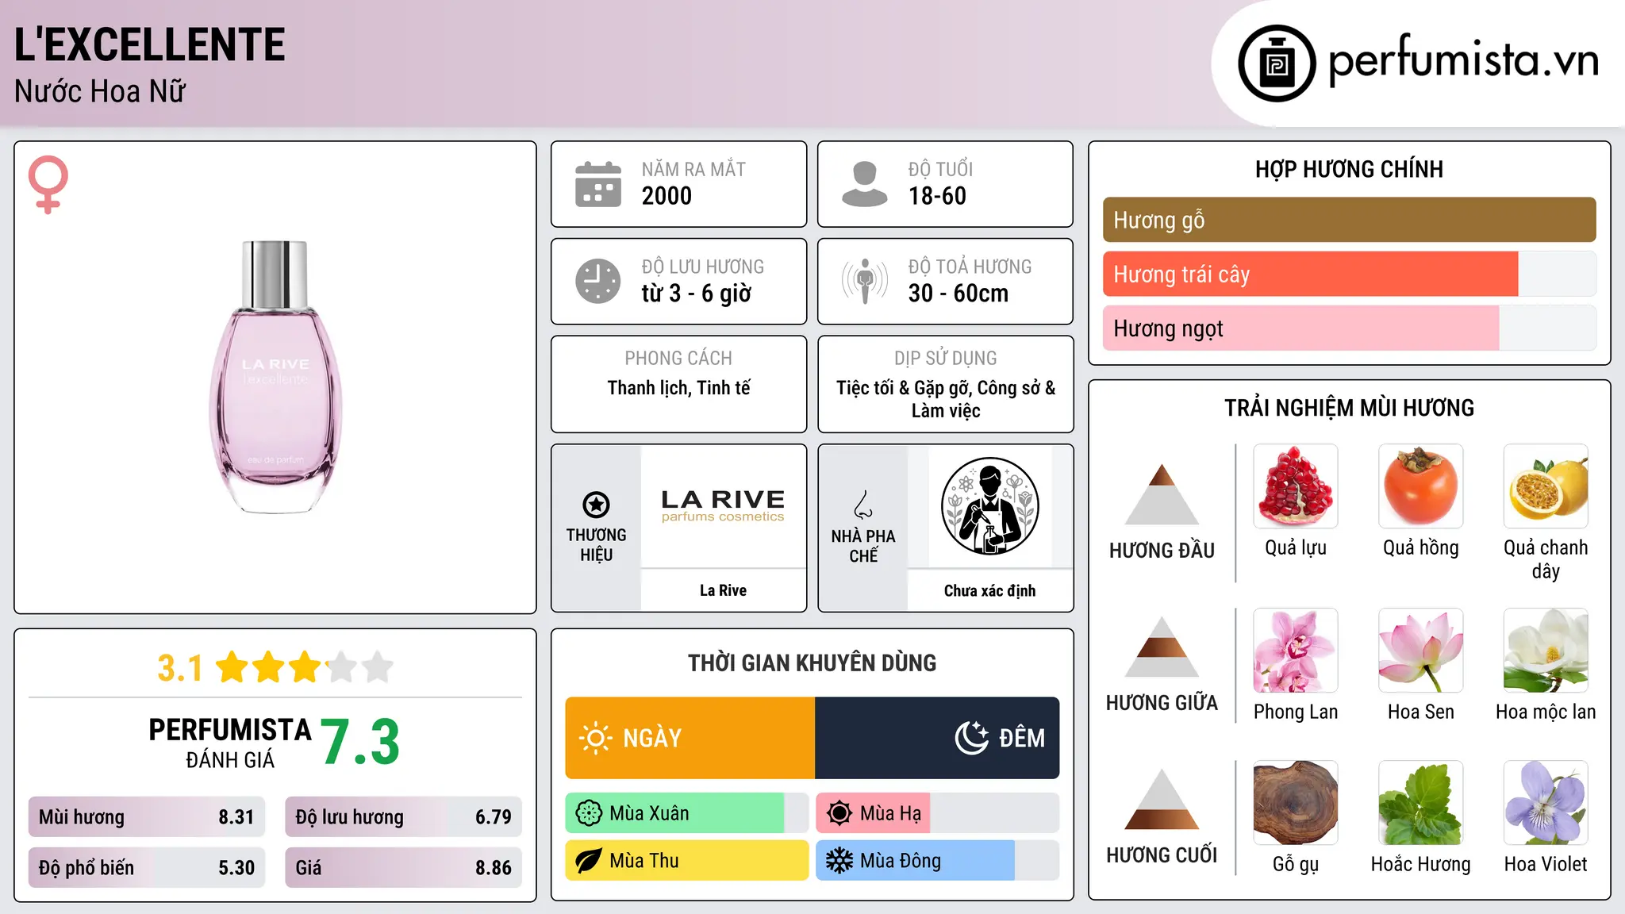The height and width of the screenshot is (914, 1625).
Task: Click the Hương giữa pyramid icon
Action: 1162,647
